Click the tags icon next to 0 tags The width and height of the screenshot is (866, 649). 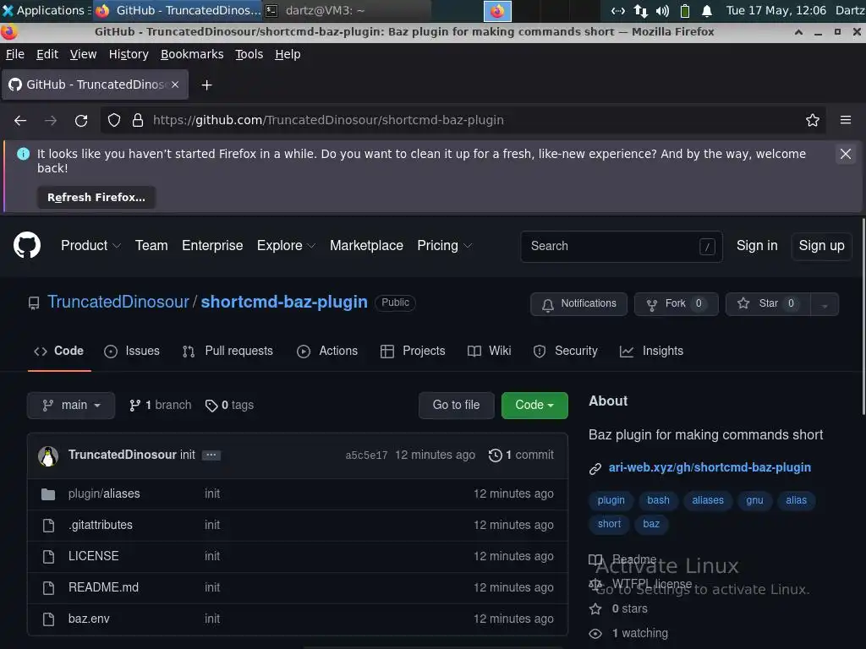click(211, 406)
